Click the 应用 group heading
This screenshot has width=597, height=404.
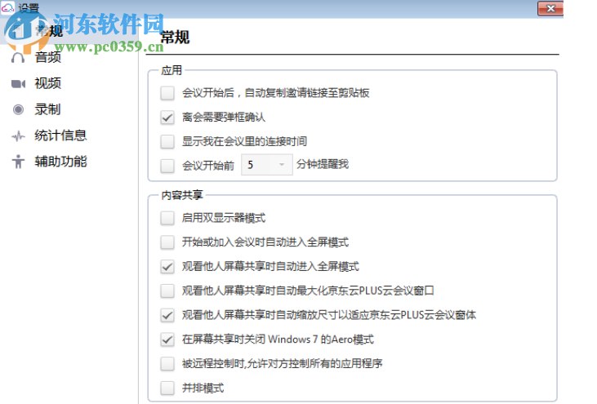click(172, 70)
